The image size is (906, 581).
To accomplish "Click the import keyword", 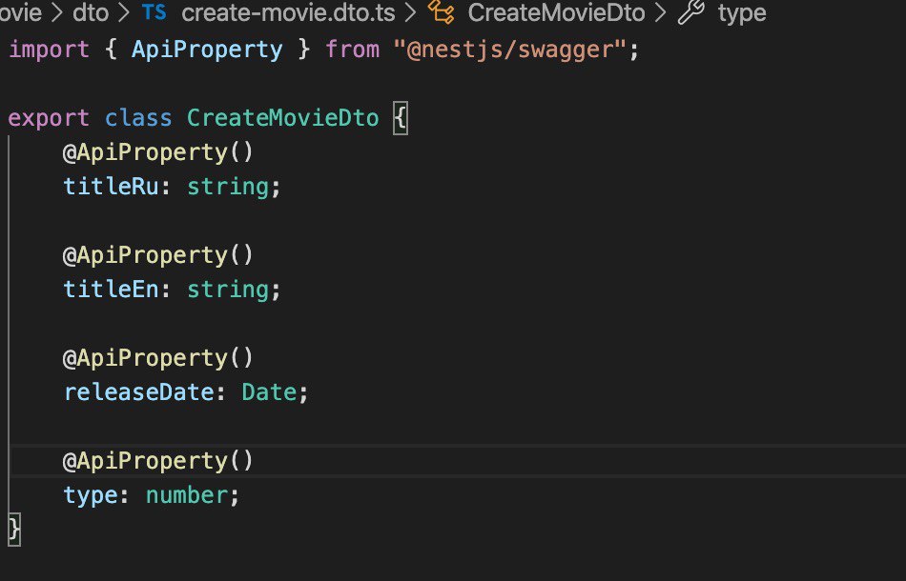I will 49,50.
